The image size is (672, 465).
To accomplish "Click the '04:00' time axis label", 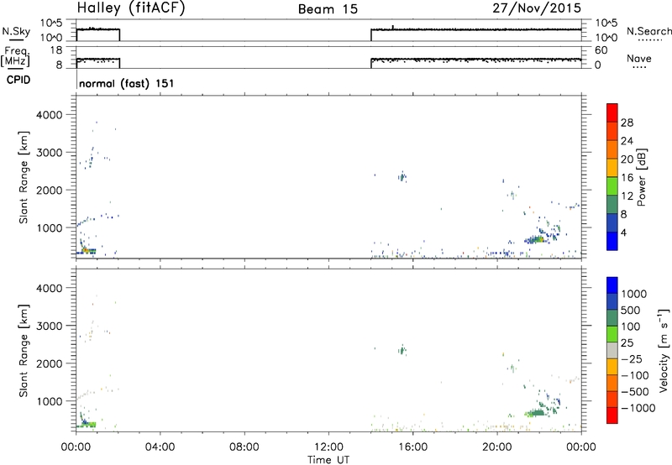I will point(160,447).
